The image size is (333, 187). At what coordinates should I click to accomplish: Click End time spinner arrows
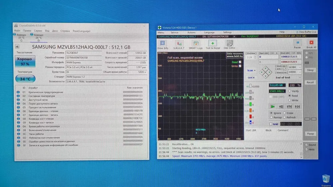(x=255, y=57)
